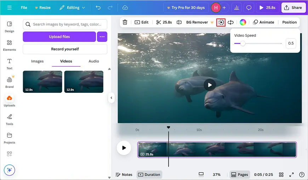Launch the Magic assistant sparkle button

click(10, 170)
